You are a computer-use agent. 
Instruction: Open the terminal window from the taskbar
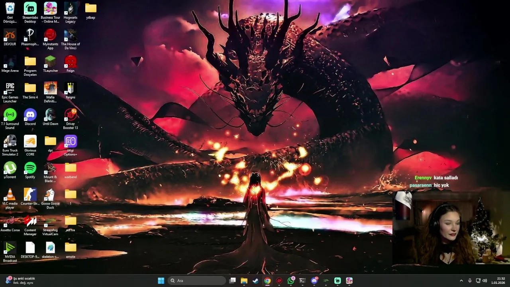pos(302,281)
